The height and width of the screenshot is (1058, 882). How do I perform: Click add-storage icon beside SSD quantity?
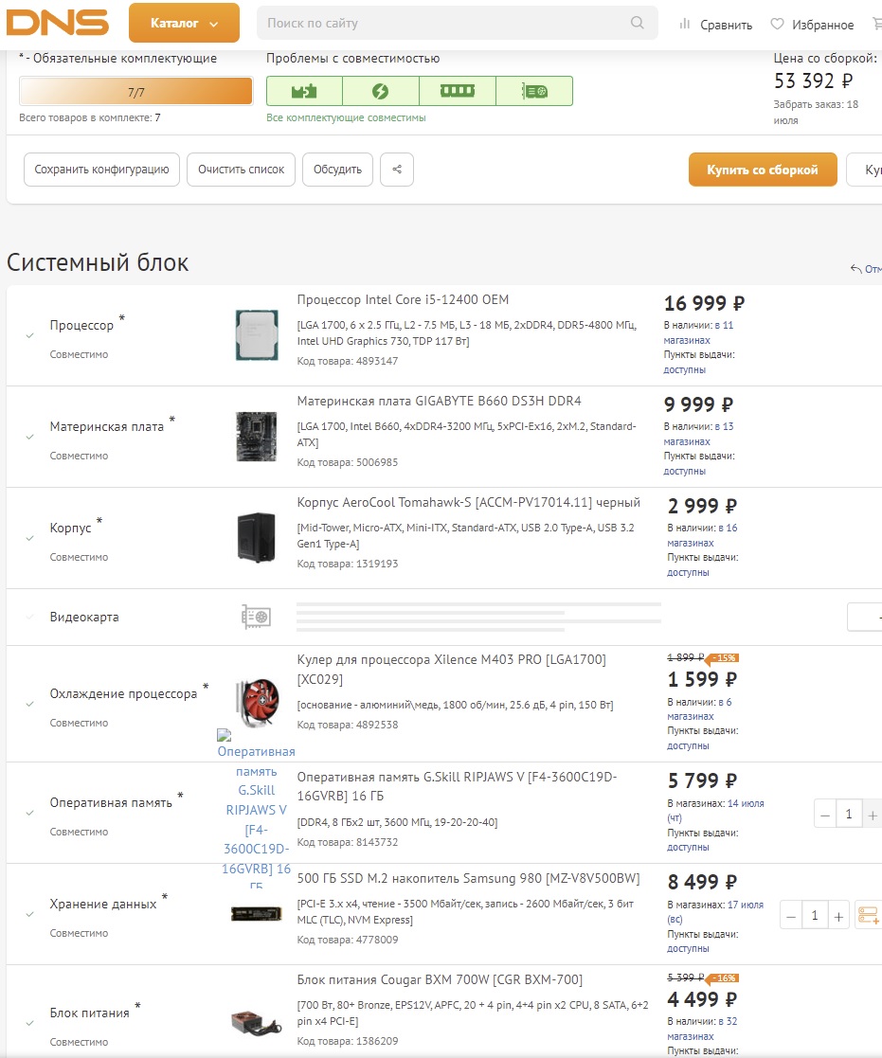click(868, 916)
